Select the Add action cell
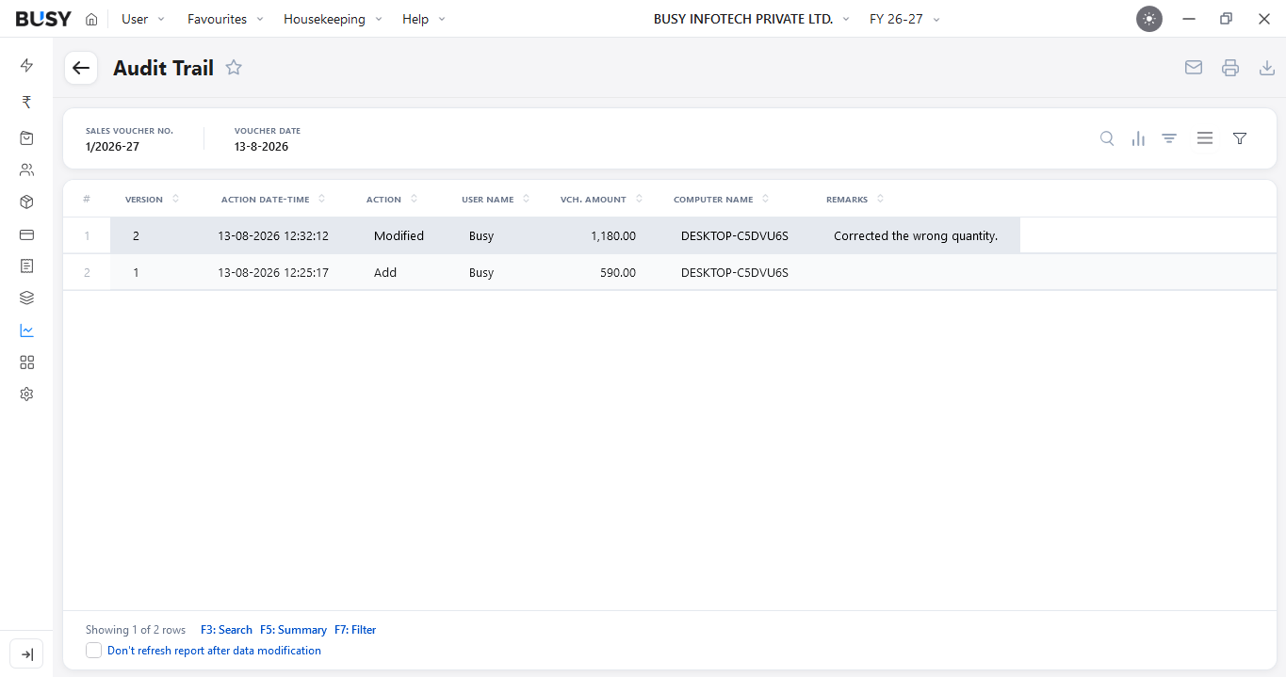This screenshot has width=1286, height=677. click(x=385, y=272)
